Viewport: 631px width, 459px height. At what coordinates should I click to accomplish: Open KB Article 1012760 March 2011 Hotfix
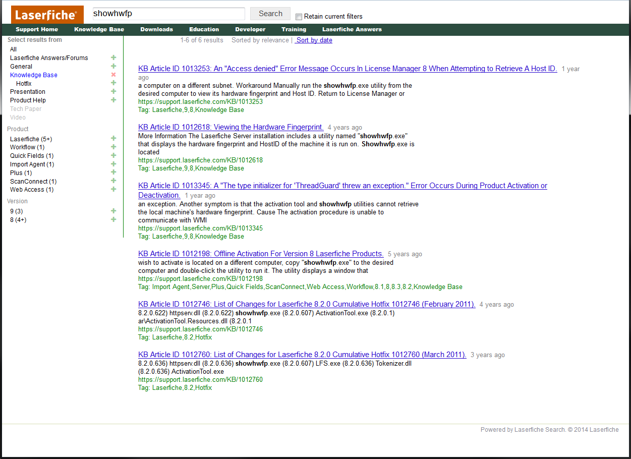tap(303, 355)
